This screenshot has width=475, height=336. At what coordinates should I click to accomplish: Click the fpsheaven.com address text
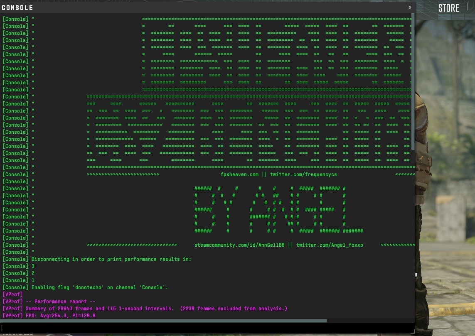click(x=239, y=174)
